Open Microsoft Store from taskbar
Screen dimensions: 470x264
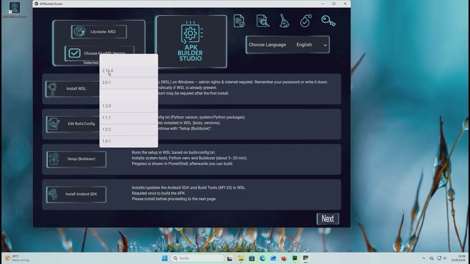[x=252, y=258]
